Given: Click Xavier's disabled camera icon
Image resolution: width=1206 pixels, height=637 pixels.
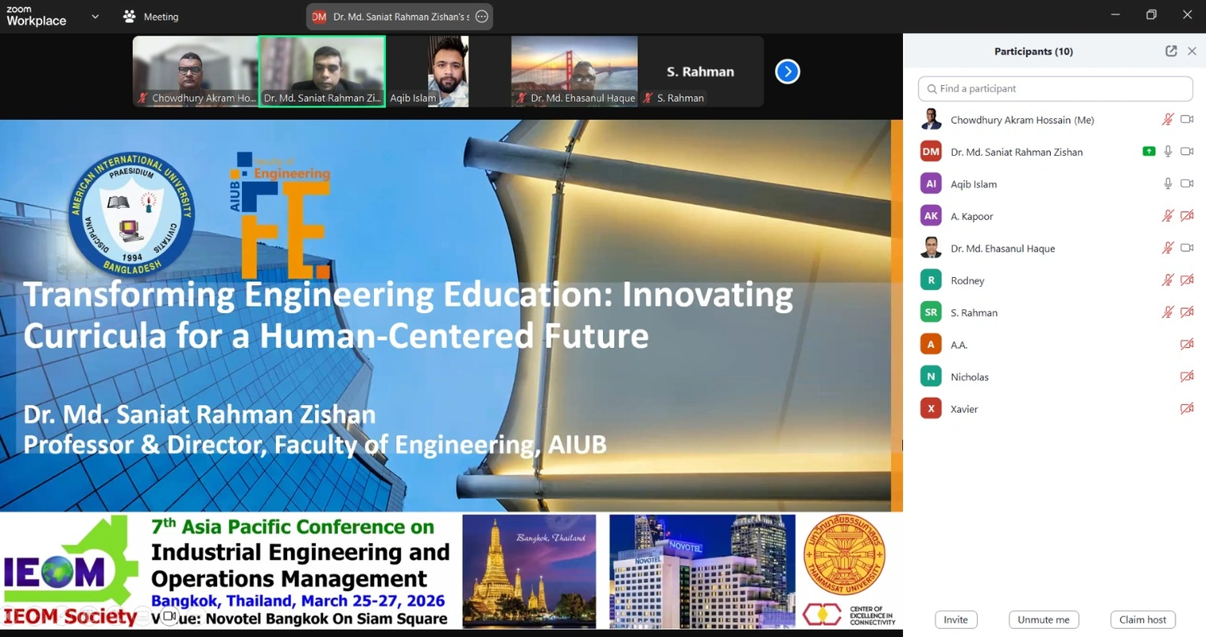Looking at the screenshot, I should click(1187, 409).
